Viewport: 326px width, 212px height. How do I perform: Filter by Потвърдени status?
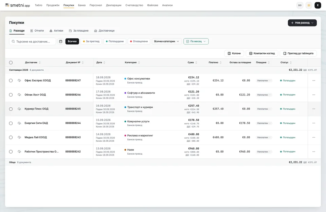pos(115,41)
